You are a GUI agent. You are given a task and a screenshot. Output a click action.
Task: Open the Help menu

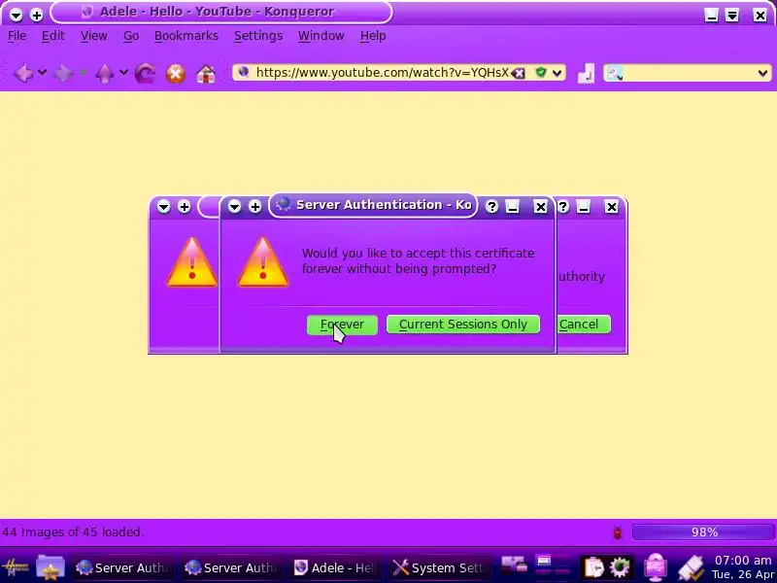tap(373, 36)
